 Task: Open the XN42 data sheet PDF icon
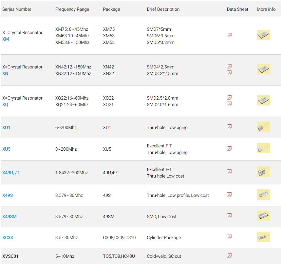229,66
